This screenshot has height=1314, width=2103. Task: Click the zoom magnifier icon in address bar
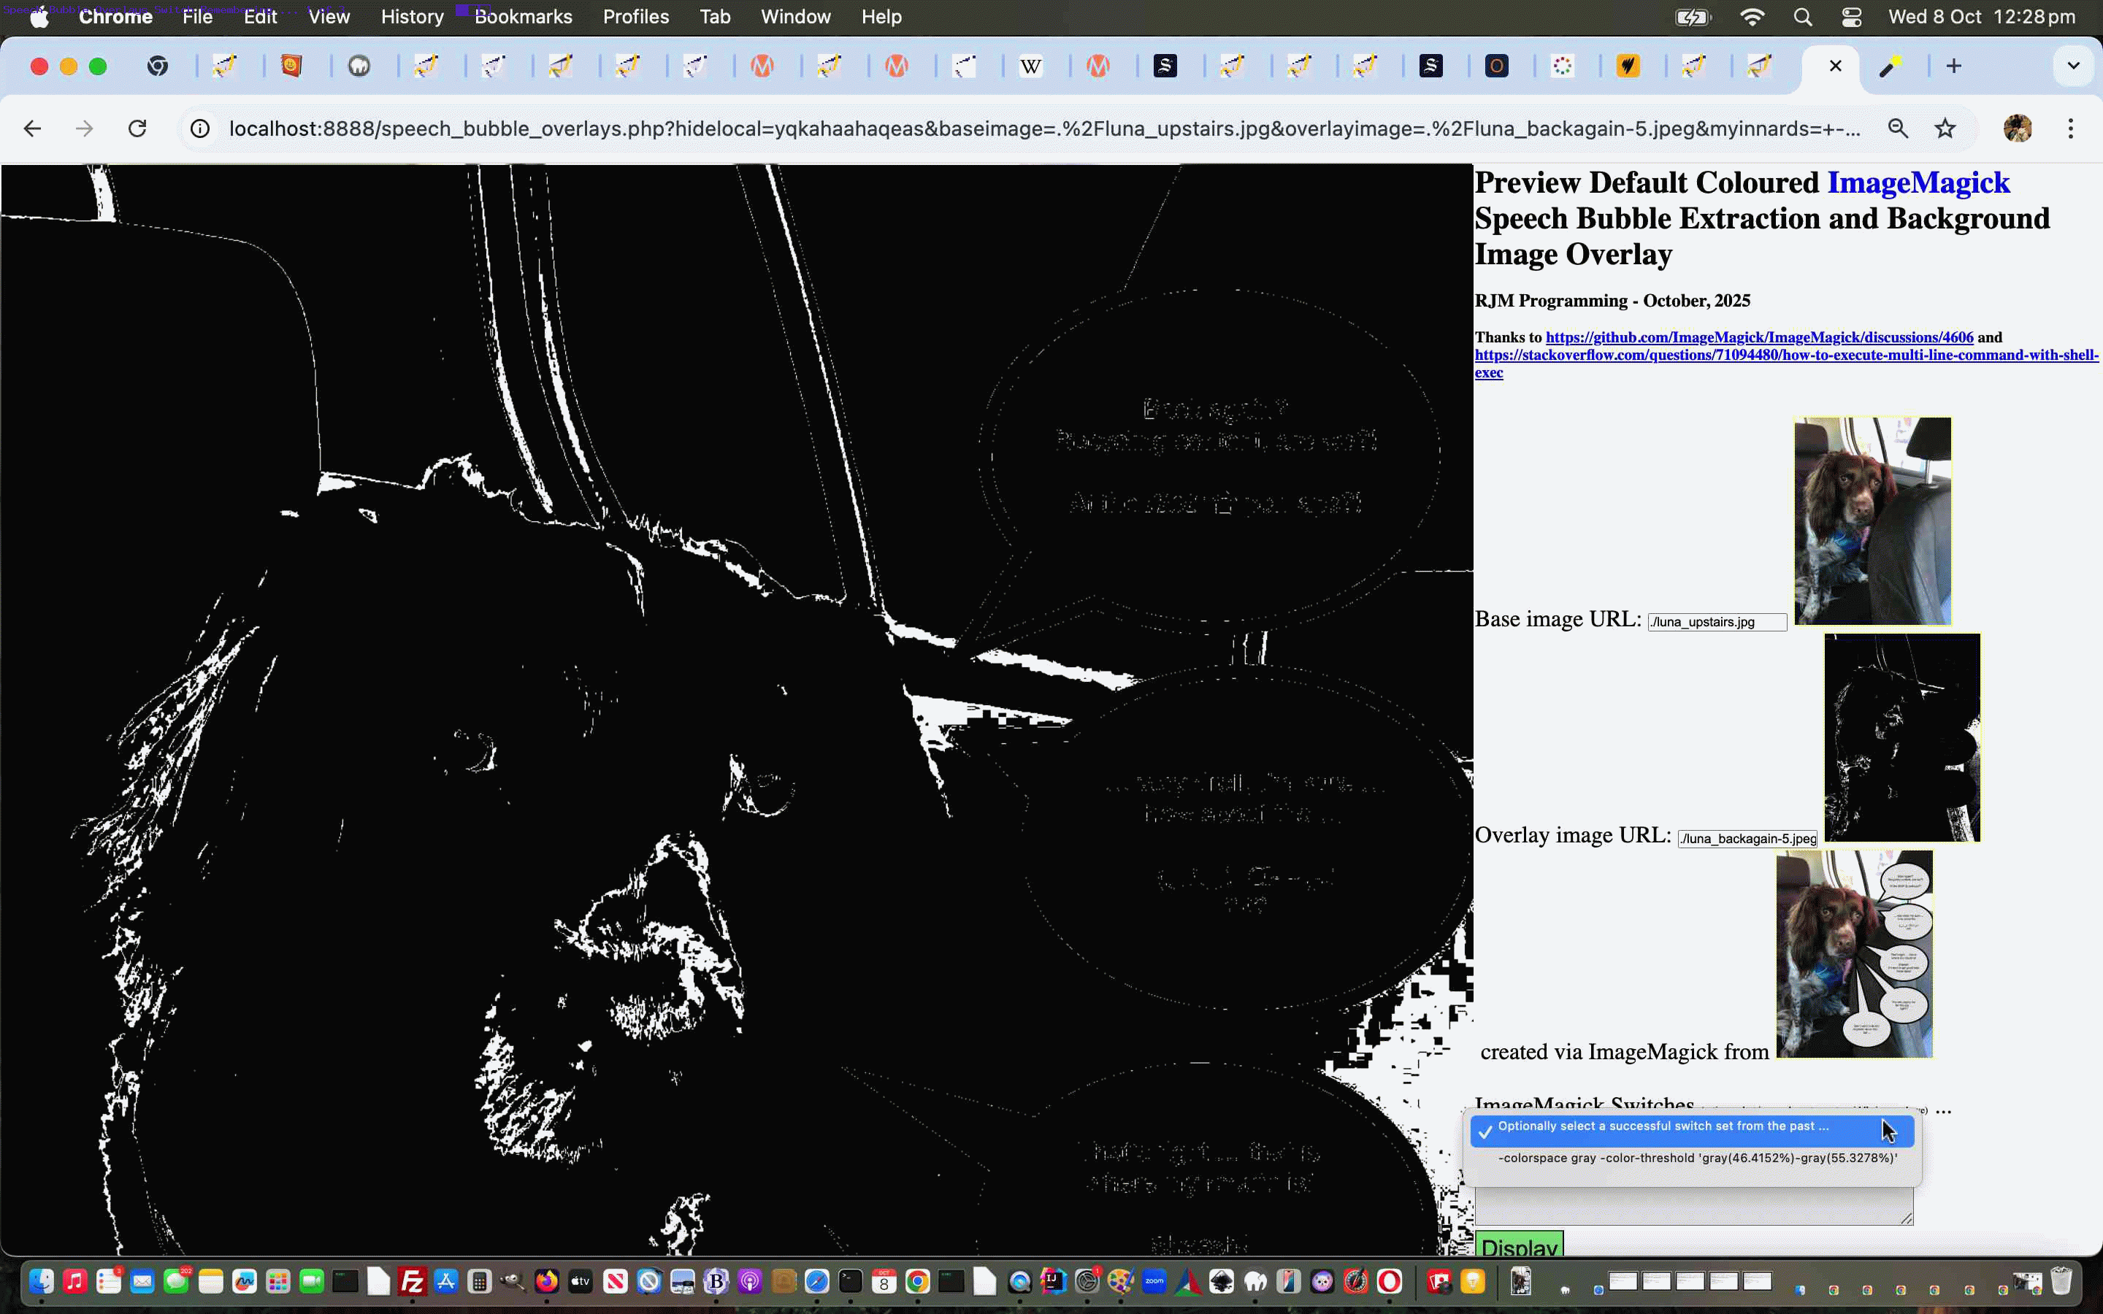(x=1898, y=128)
